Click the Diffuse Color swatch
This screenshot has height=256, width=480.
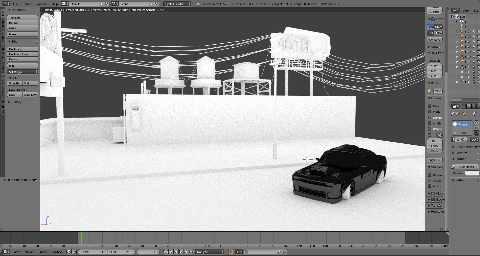(472, 173)
